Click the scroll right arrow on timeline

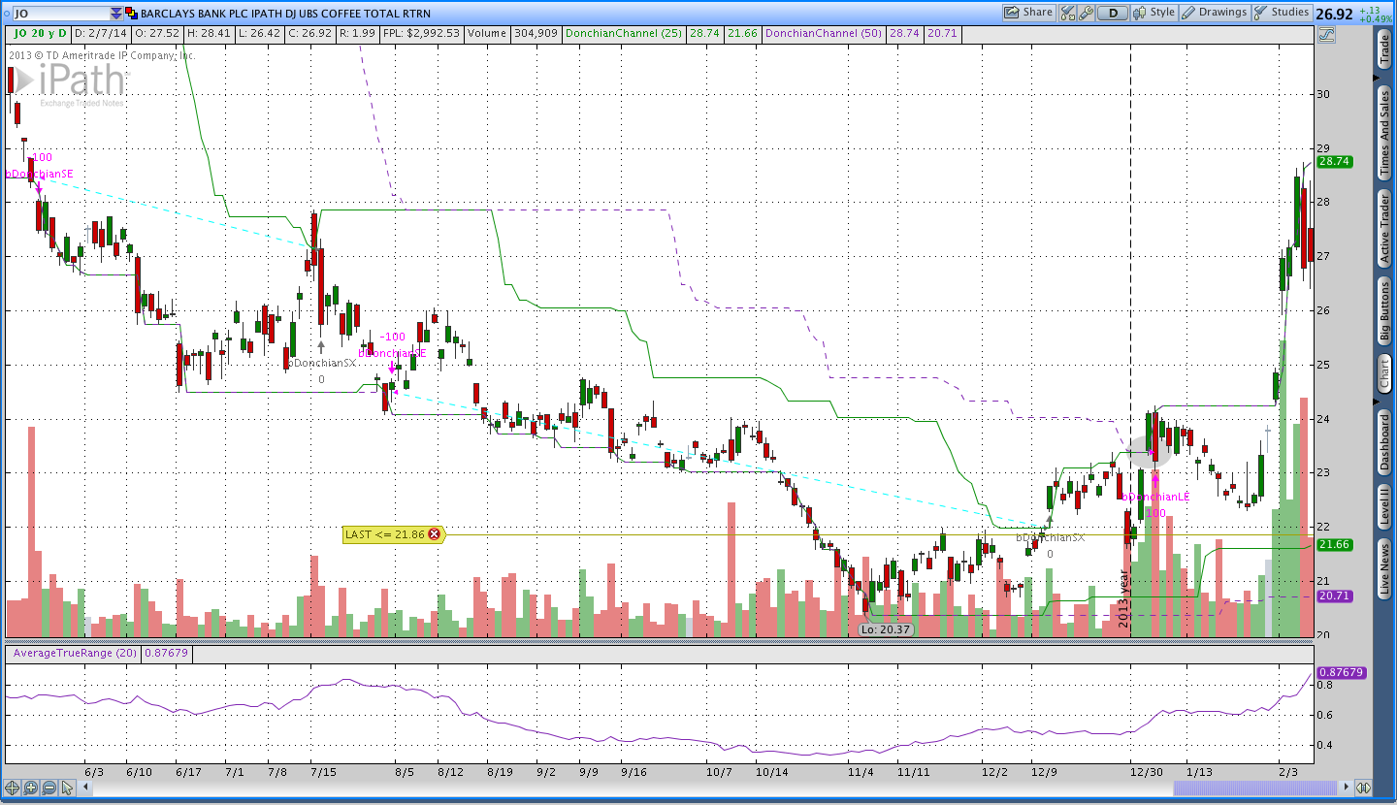1345,788
